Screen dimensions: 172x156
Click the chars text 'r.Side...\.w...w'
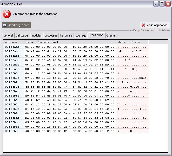pyautogui.click(x=132, y=82)
